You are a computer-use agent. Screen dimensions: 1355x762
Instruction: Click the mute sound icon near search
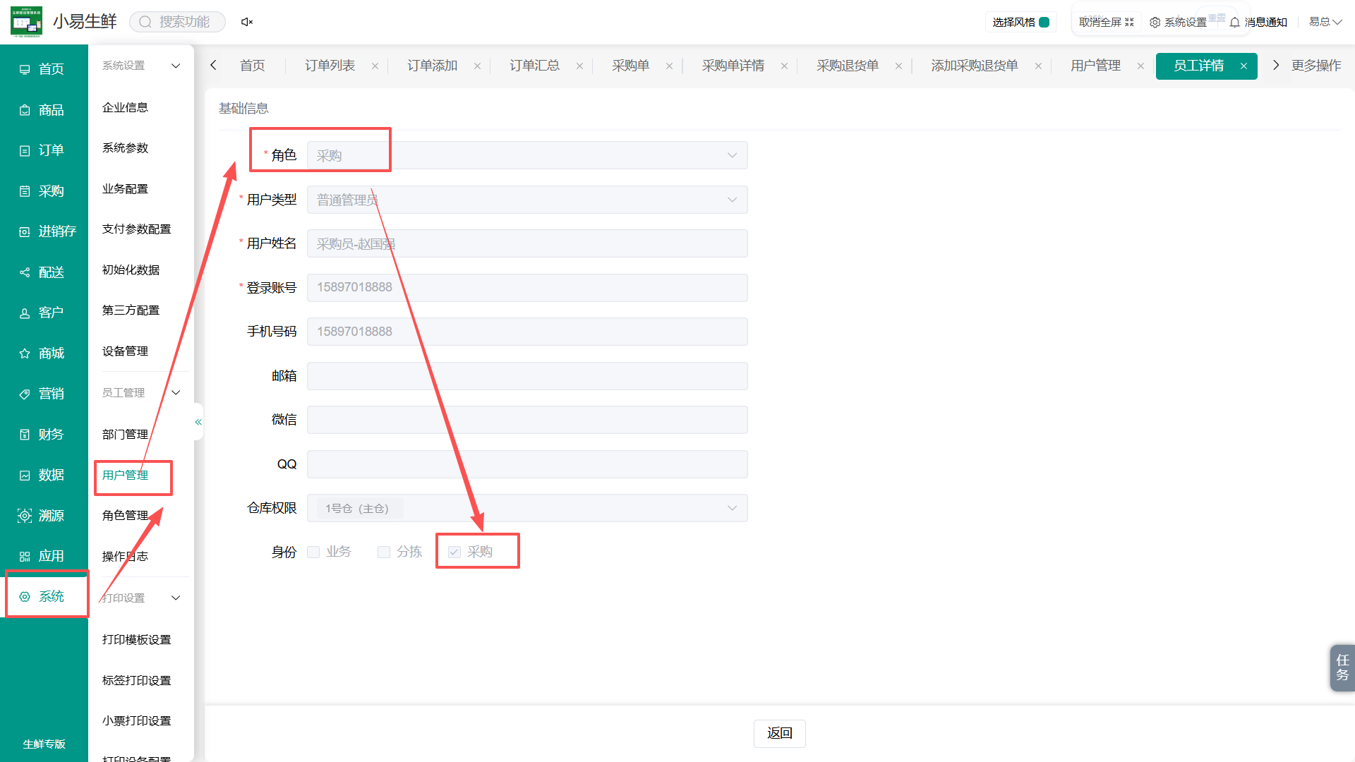247,22
